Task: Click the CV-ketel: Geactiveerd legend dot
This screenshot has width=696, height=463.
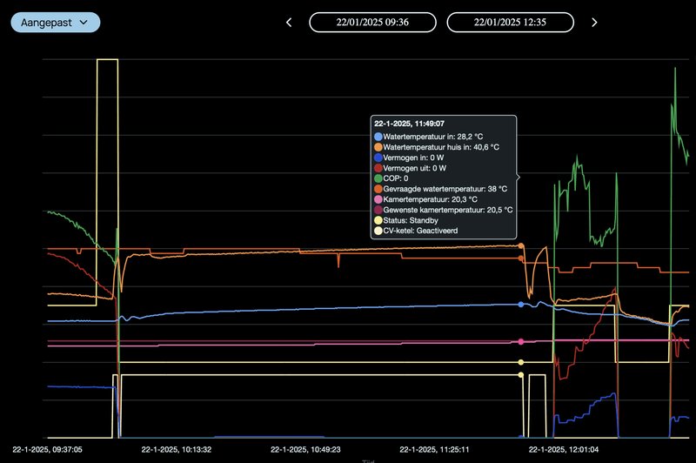Action: click(378, 231)
